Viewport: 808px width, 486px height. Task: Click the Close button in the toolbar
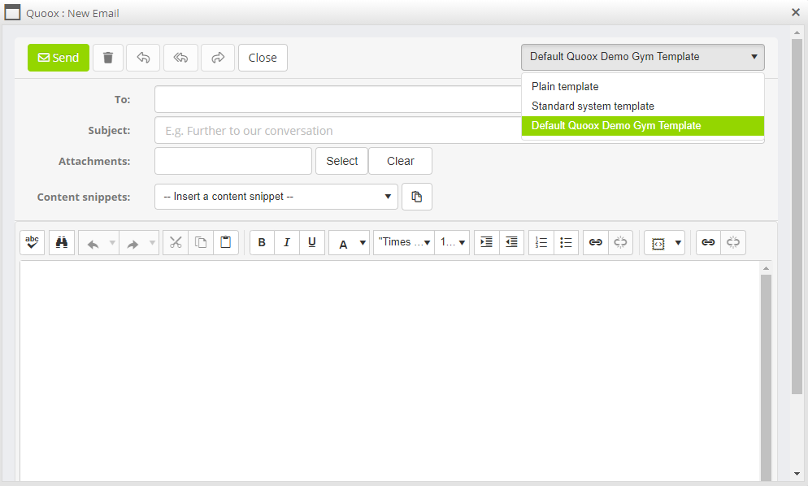click(263, 58)
